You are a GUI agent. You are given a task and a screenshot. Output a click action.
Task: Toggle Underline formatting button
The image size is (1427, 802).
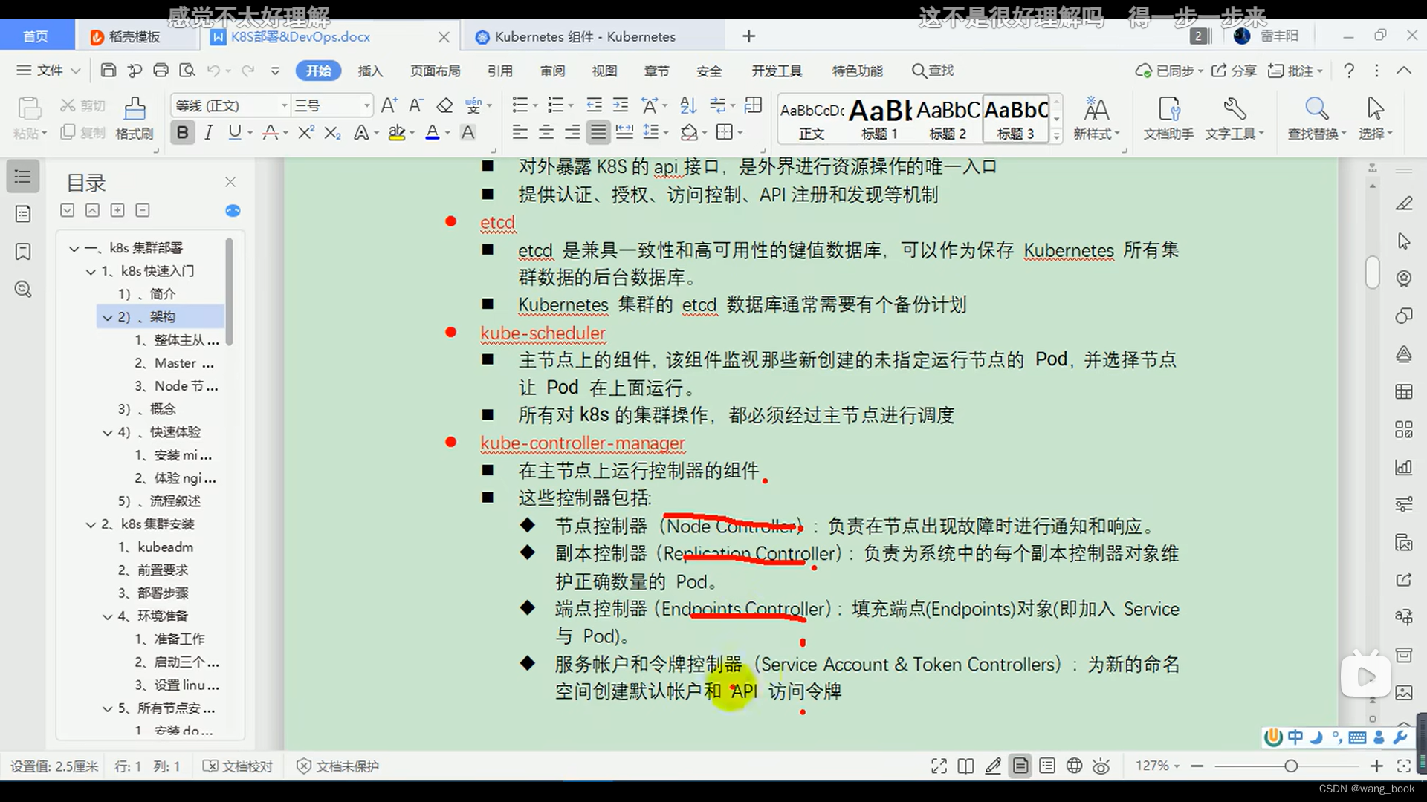(235, 133)
